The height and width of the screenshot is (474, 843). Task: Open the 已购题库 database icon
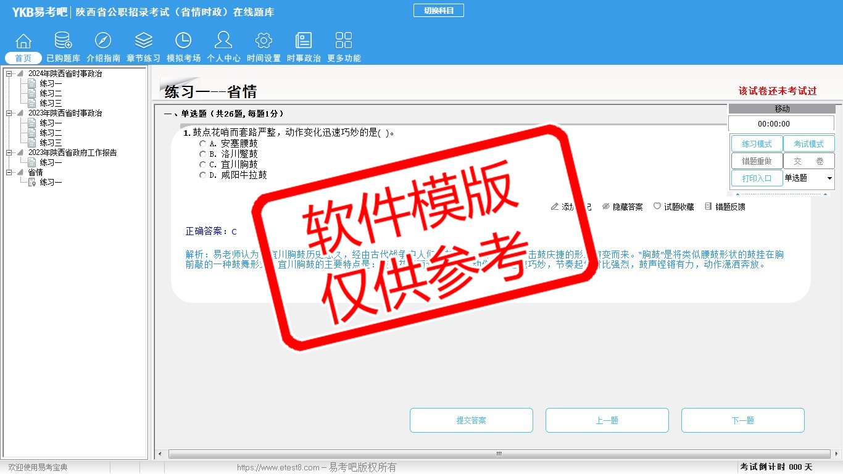pos(63,41)
